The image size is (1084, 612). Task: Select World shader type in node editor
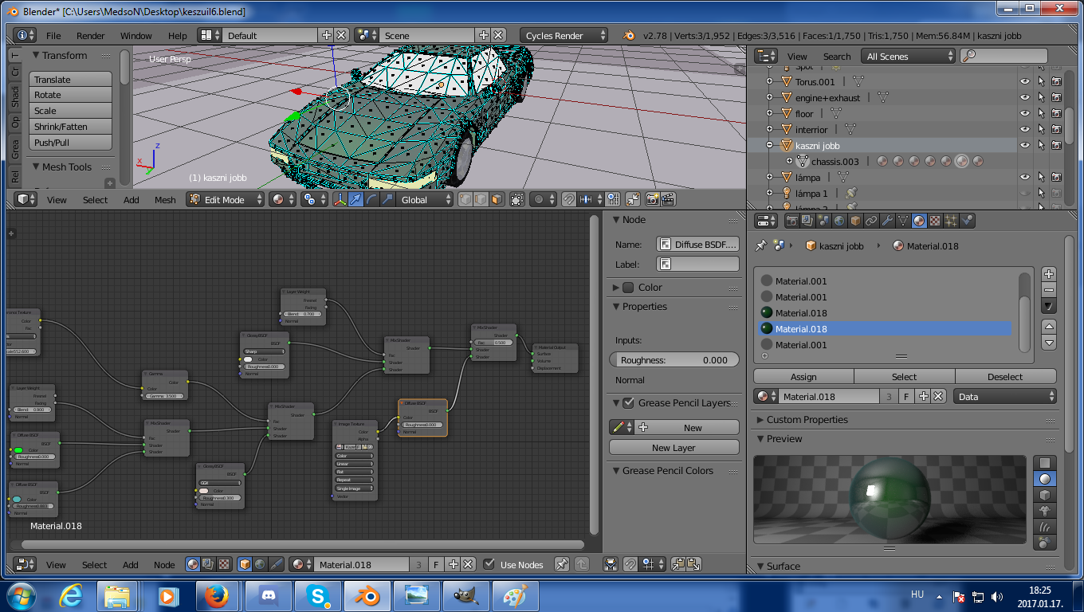coord(260,564)
